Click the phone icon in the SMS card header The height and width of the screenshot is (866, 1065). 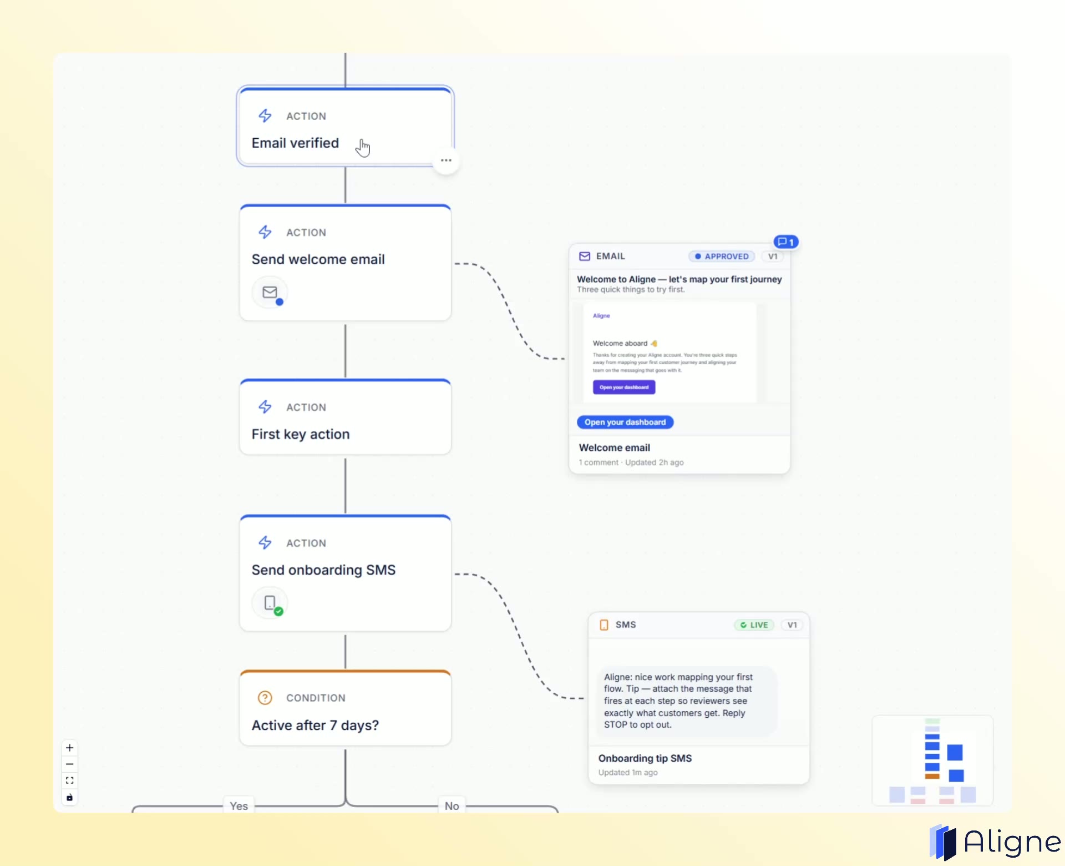click(x=604, y=625)
